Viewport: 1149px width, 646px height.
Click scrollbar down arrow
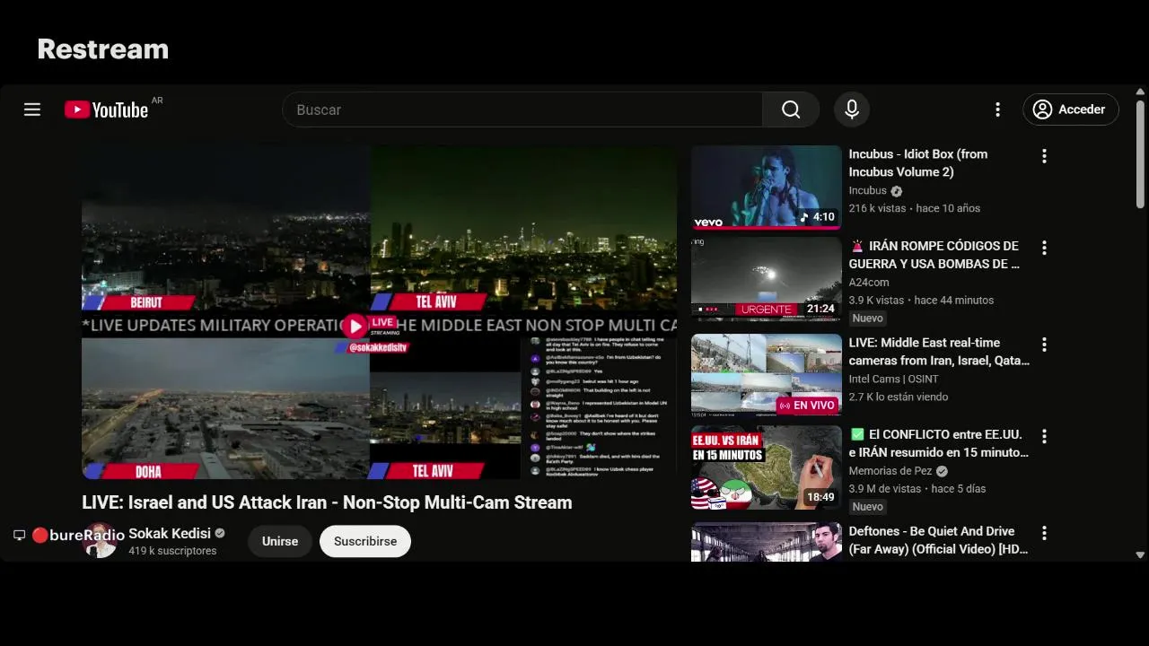[x=1141, y=555]
